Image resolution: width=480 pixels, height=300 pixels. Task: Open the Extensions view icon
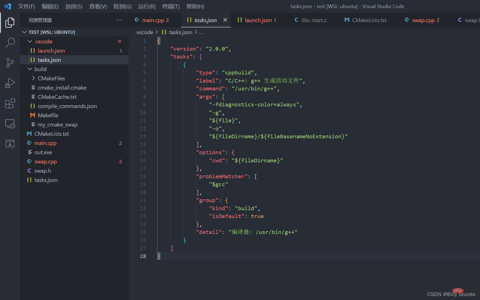point(10,103)
